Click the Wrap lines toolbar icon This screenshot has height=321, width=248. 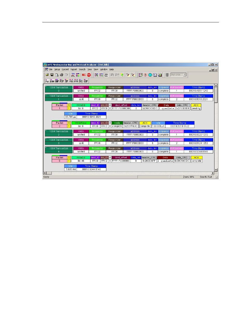(x=106, y=75)
